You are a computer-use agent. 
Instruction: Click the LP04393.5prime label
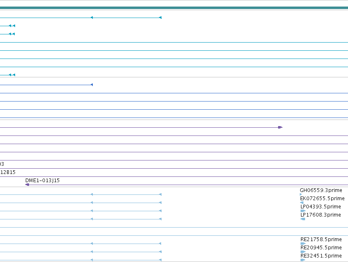(321, 207)
